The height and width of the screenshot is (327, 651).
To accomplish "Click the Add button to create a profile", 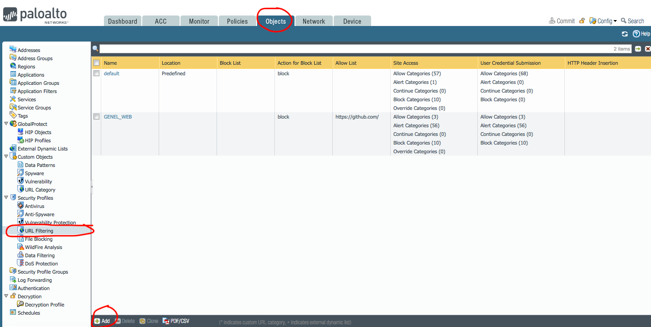I will click(103, 321).
